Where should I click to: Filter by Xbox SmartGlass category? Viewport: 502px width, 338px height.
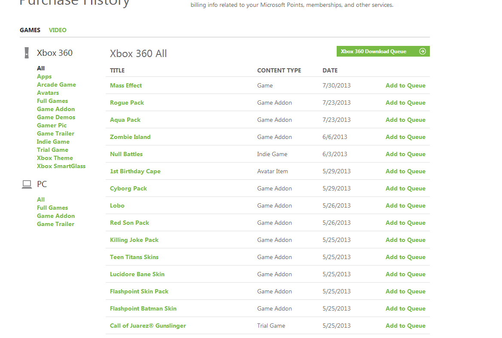[61, 166]
